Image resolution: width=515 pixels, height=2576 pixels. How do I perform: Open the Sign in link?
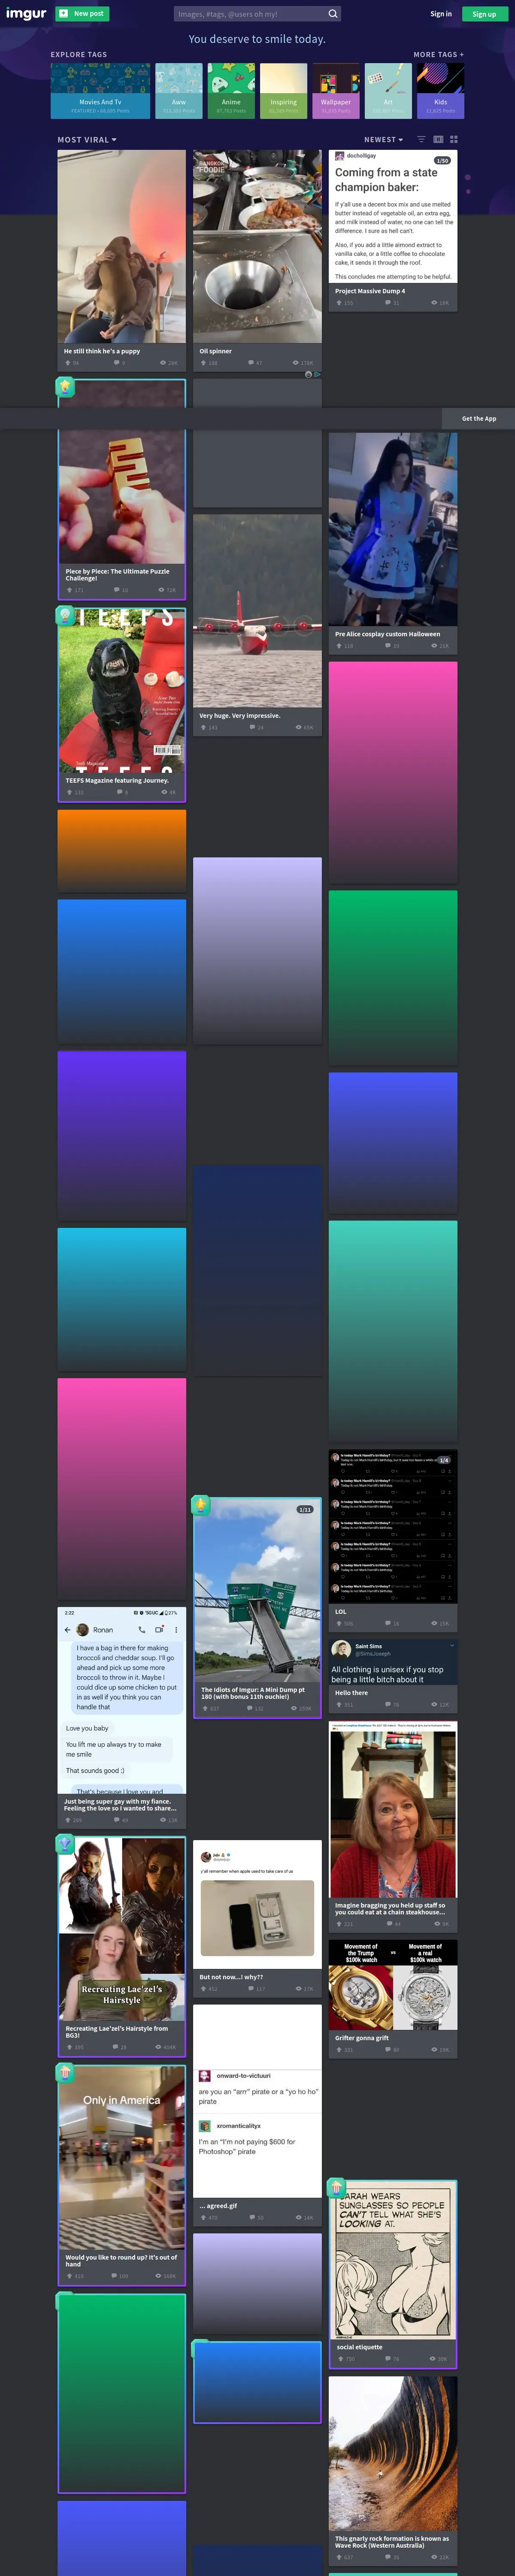pyautogui.click(x=441, y=14)
